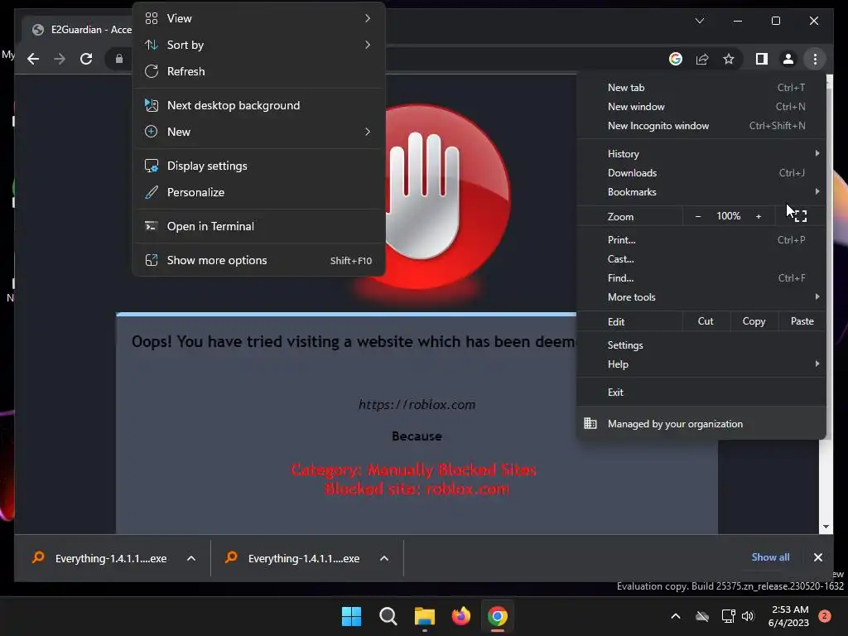Share this page via share icon
This screenshot has height=636, width=848.
[702, 59]
